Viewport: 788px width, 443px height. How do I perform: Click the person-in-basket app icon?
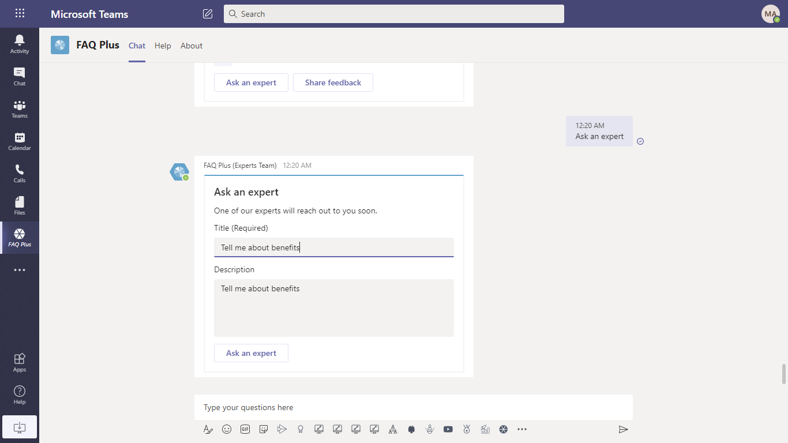click(430, 429)
